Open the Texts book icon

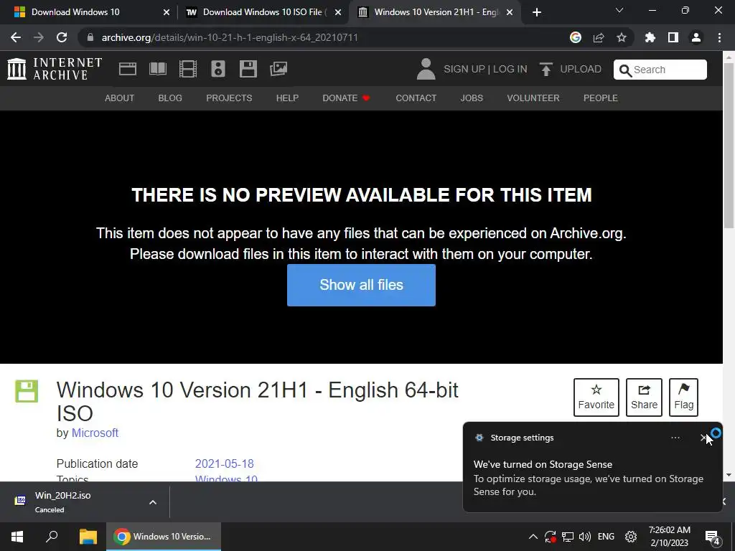[157, 69]
